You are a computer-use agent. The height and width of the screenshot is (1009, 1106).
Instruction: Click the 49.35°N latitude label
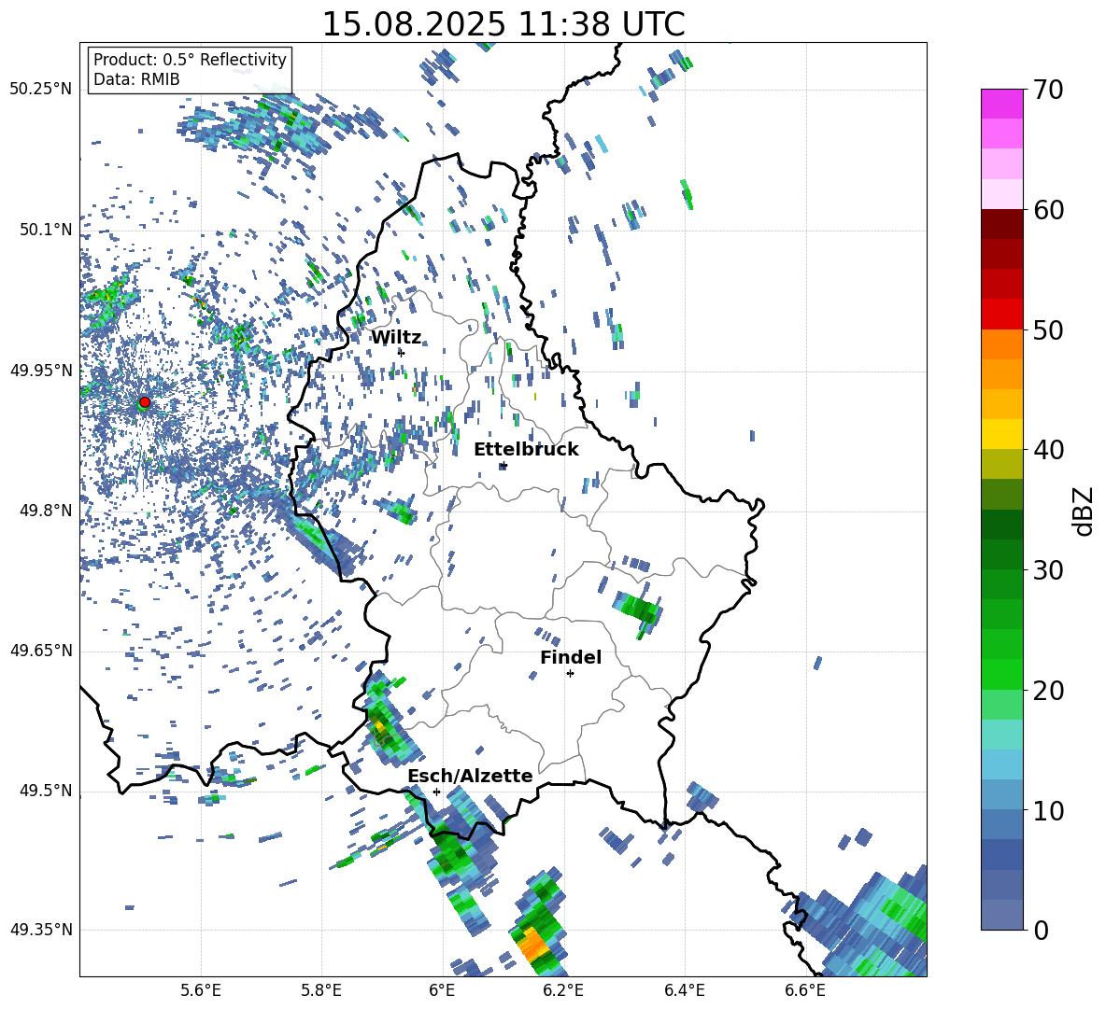click(41, 930)
